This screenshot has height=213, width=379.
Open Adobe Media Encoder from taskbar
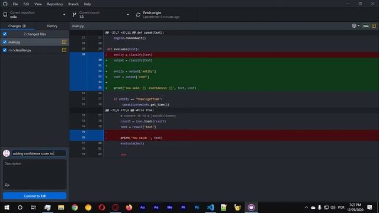(x=170, y=208)
